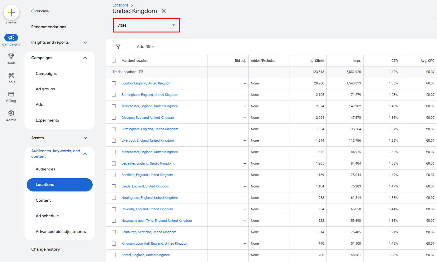Open Ad schedule
The width and height of the screenshot is (437, 262).
click(x=47, y=216)
